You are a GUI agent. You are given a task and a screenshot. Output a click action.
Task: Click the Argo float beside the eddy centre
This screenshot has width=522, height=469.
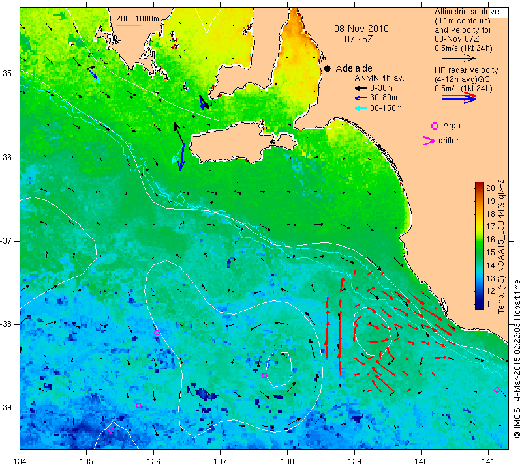point(264,376)
